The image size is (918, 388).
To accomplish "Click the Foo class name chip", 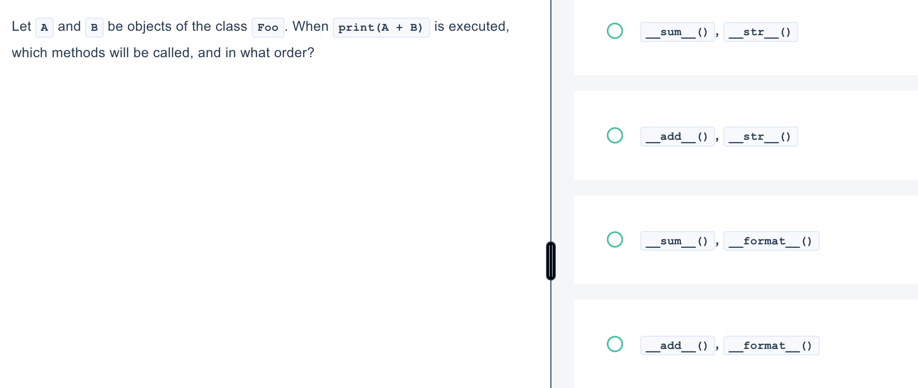I will [268, 27].
